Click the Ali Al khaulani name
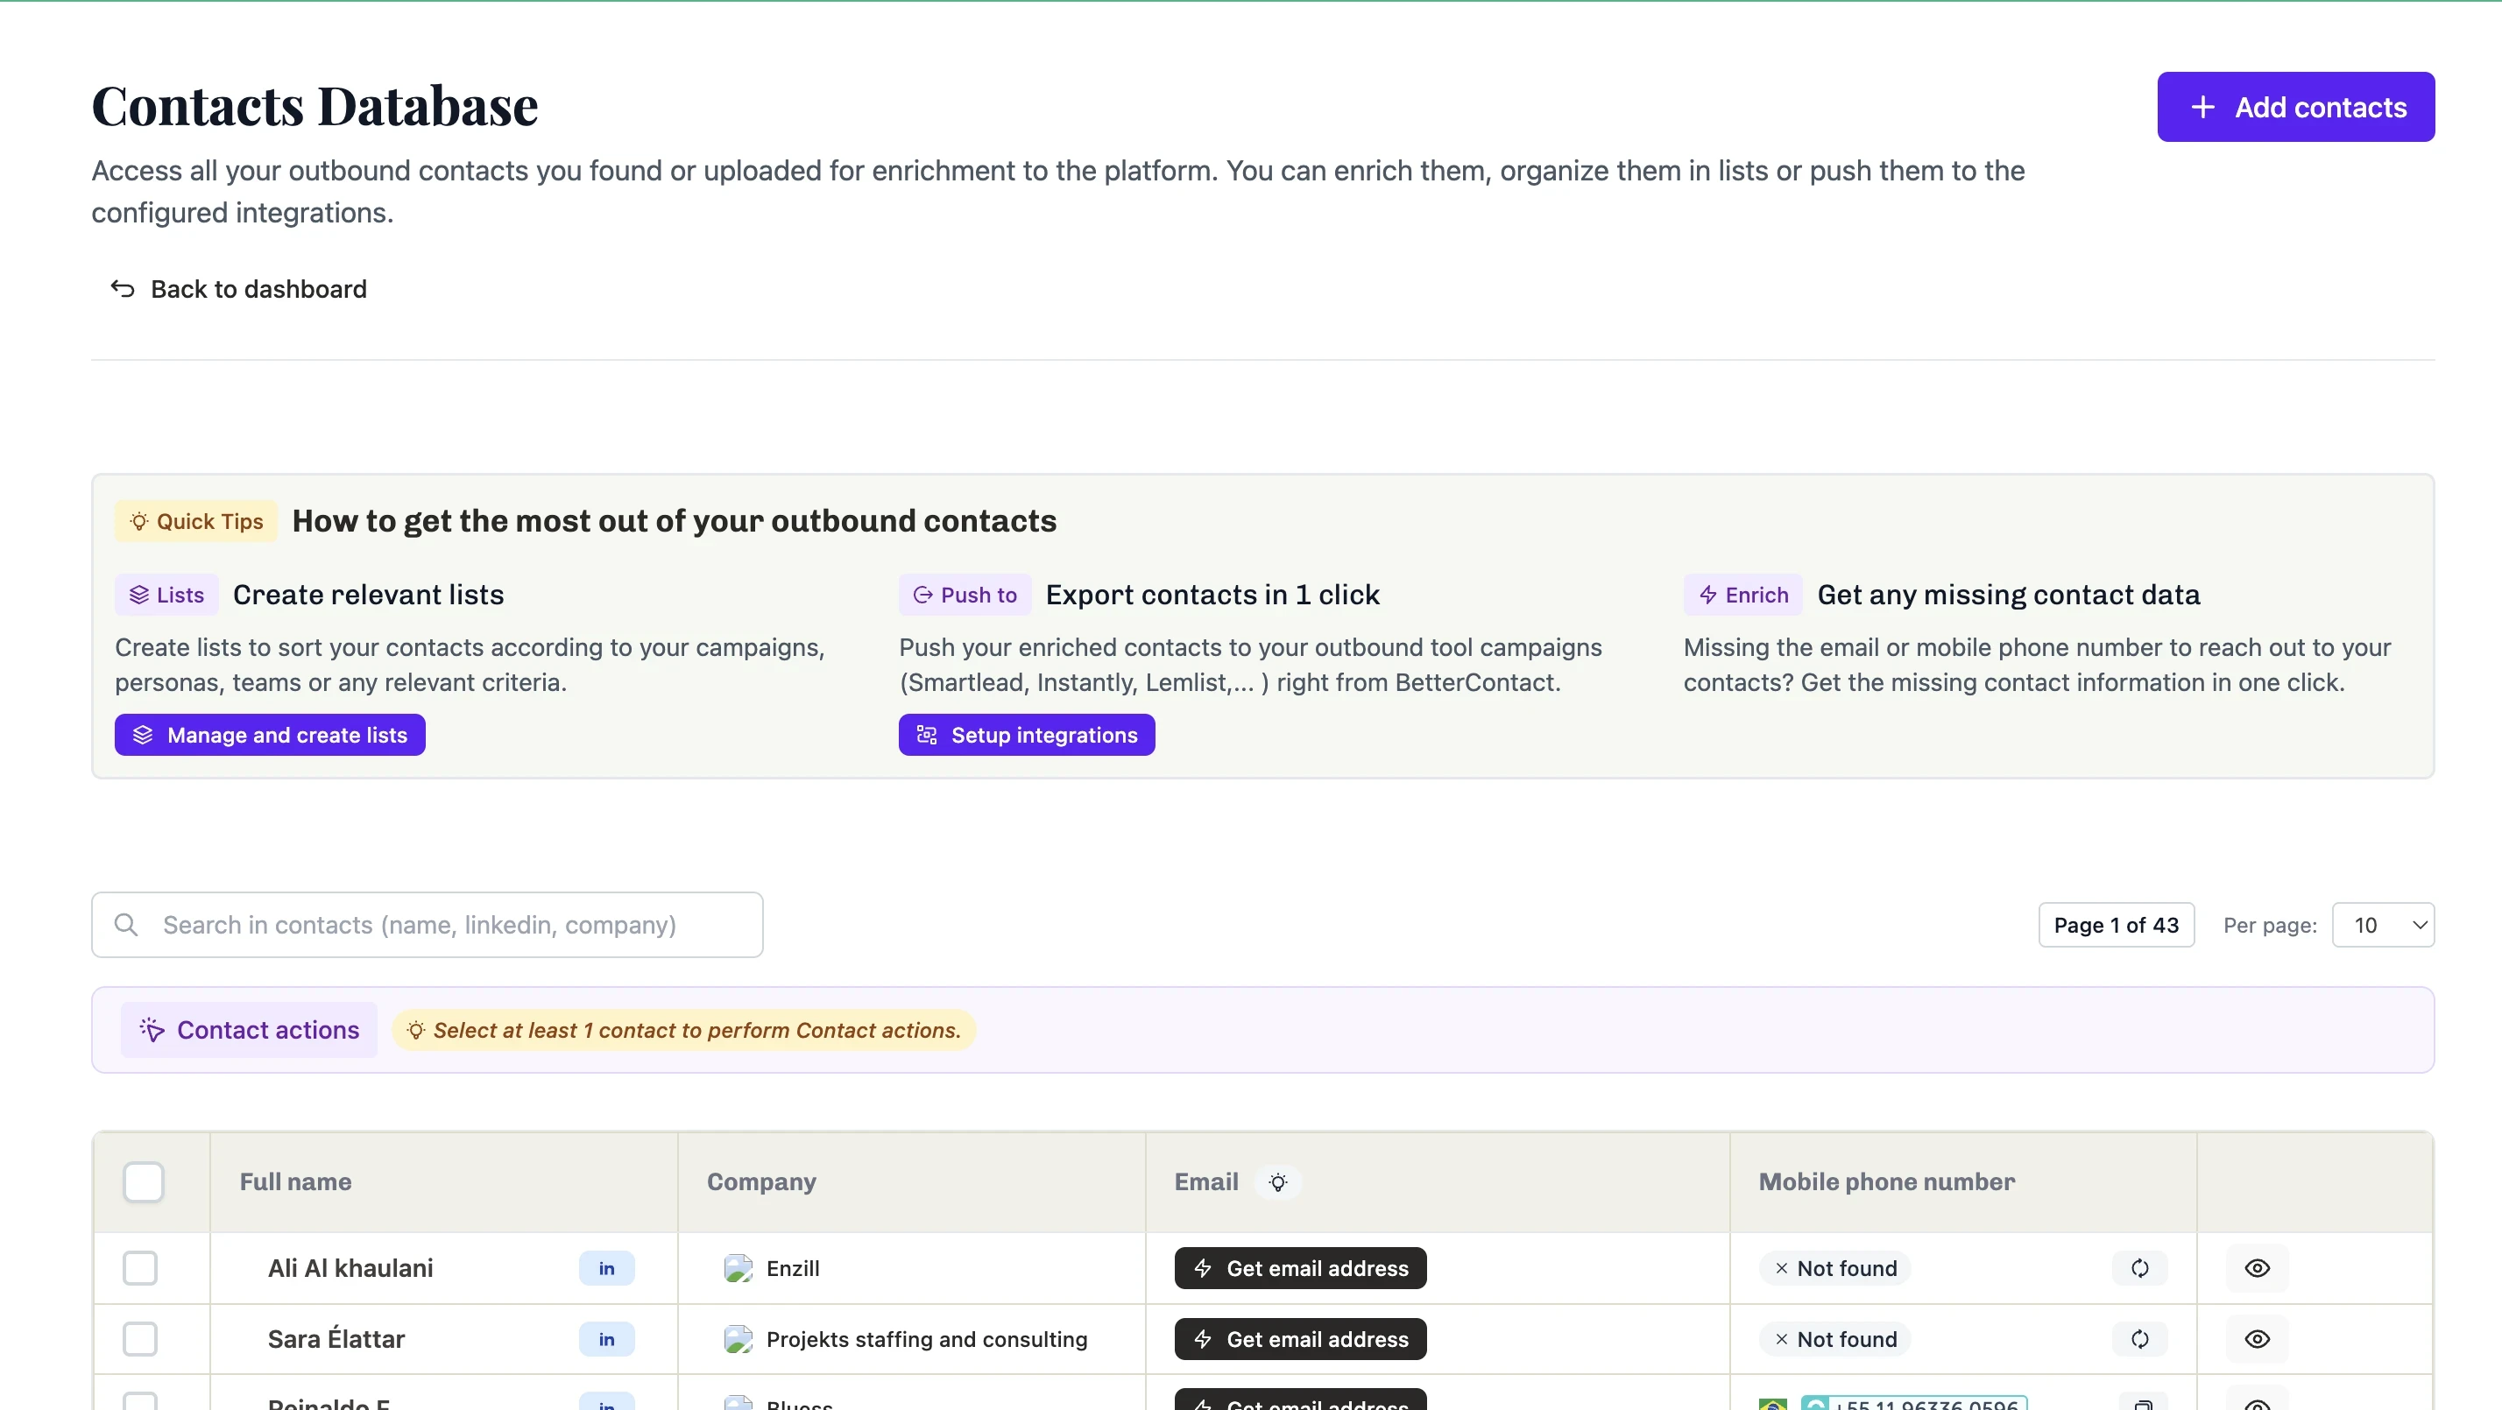Screen dimensions: 2502x1410 click(x=350, y=1268)
